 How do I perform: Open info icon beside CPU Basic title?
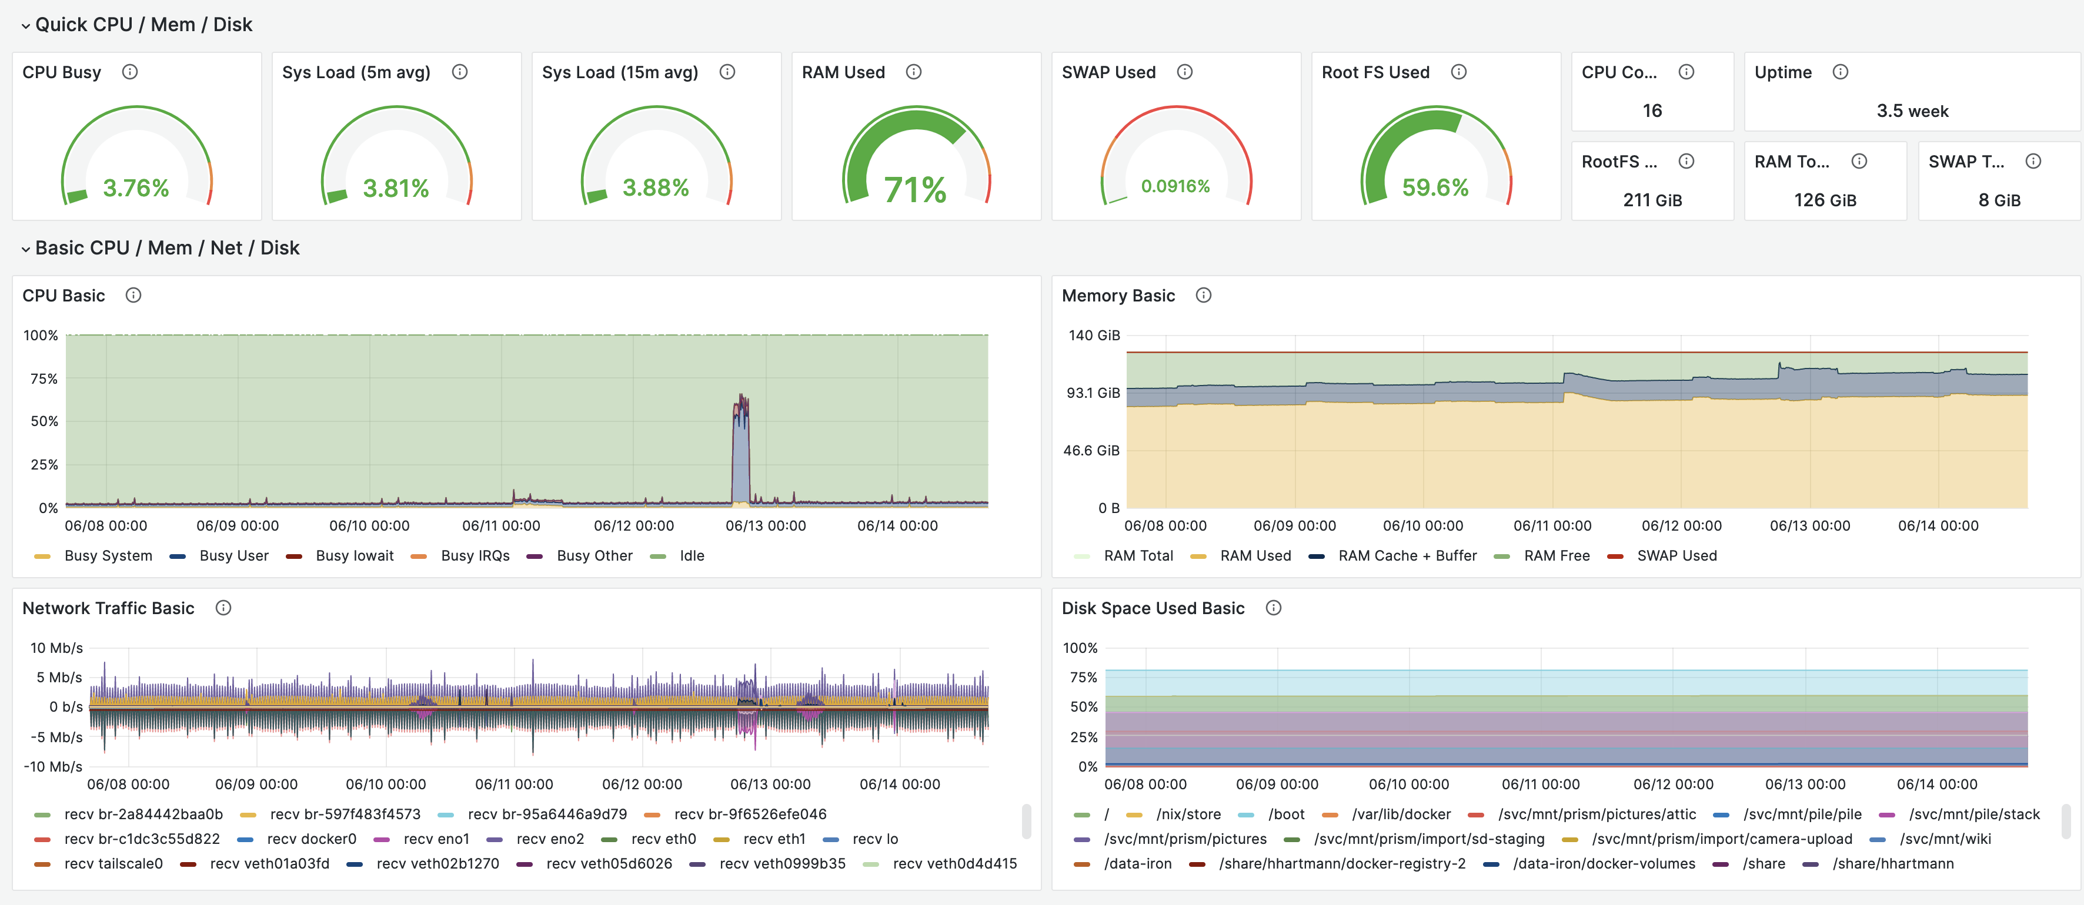coord(133,295)
